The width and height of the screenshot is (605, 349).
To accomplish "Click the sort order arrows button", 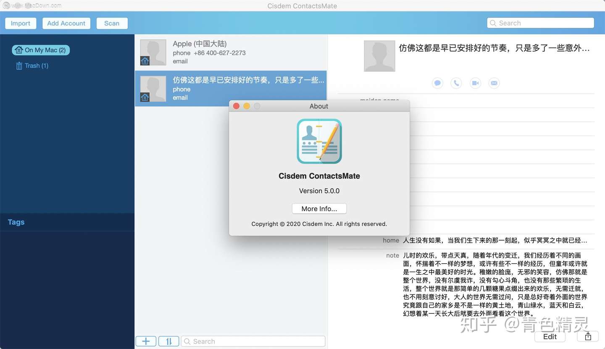I will 169,341.
